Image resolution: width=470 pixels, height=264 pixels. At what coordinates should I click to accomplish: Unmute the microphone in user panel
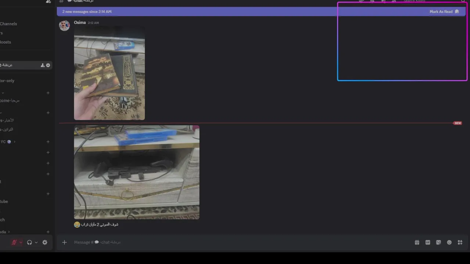(x=14, y=242)
